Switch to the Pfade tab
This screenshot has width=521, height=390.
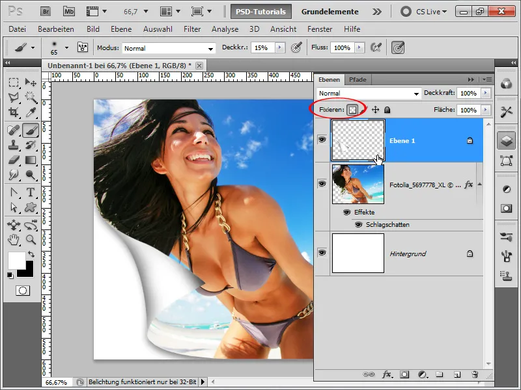point(358,79)
